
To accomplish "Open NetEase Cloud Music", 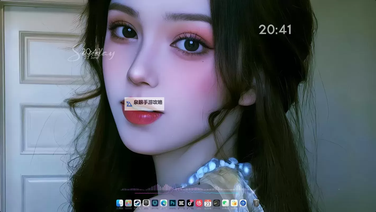I will point(199,203).
